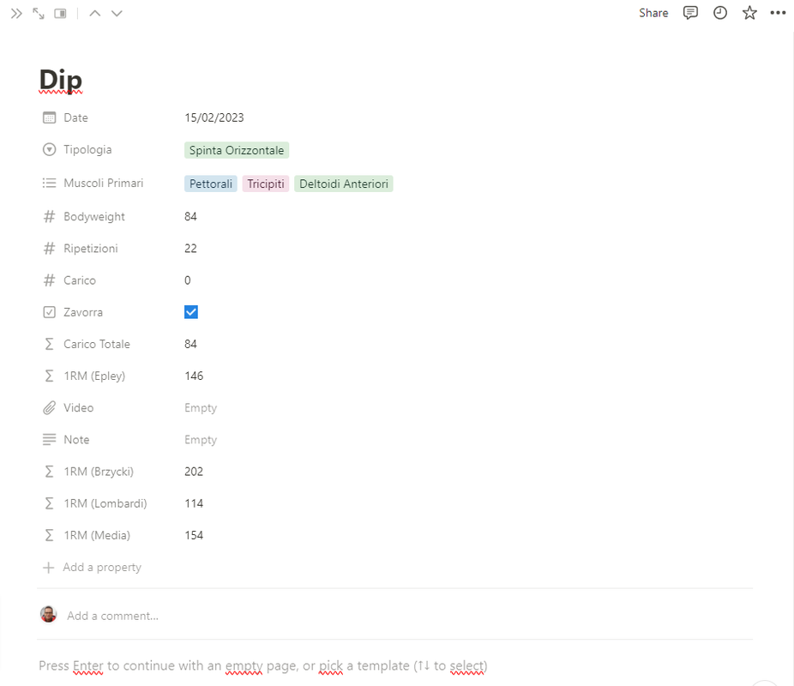Viewport: 794px width, 686px height.
Task: Open the Spinta Orizzontale tag dropdown
Action: [x=237, y=150]
